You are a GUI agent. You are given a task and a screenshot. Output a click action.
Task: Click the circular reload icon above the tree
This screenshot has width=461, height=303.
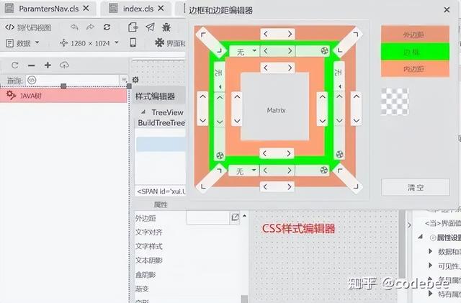tap(15, 65)
